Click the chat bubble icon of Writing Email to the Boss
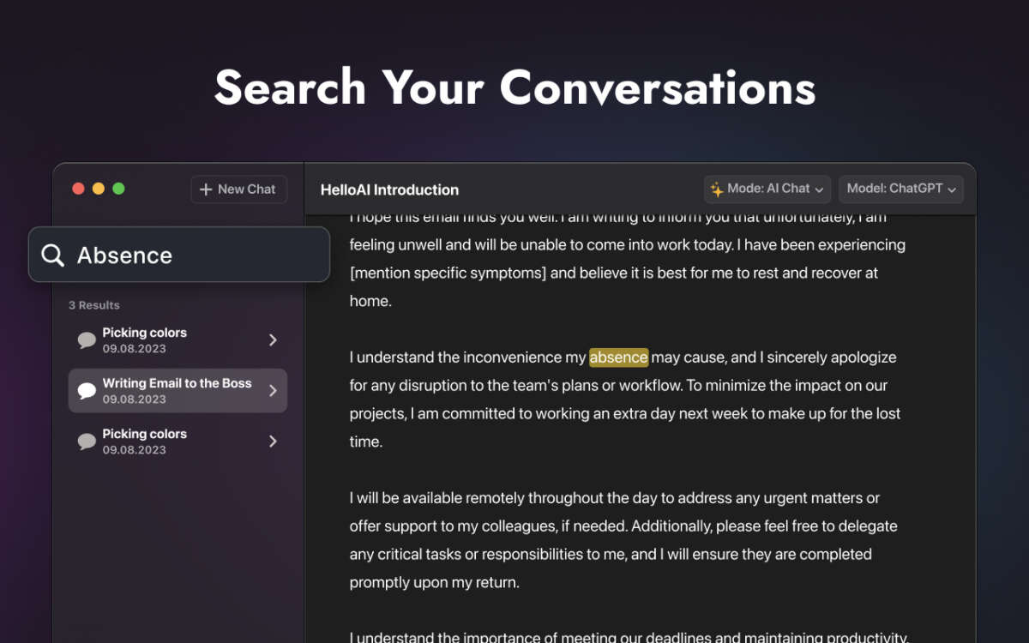The image size is (1029, 643). pos(87,391)
